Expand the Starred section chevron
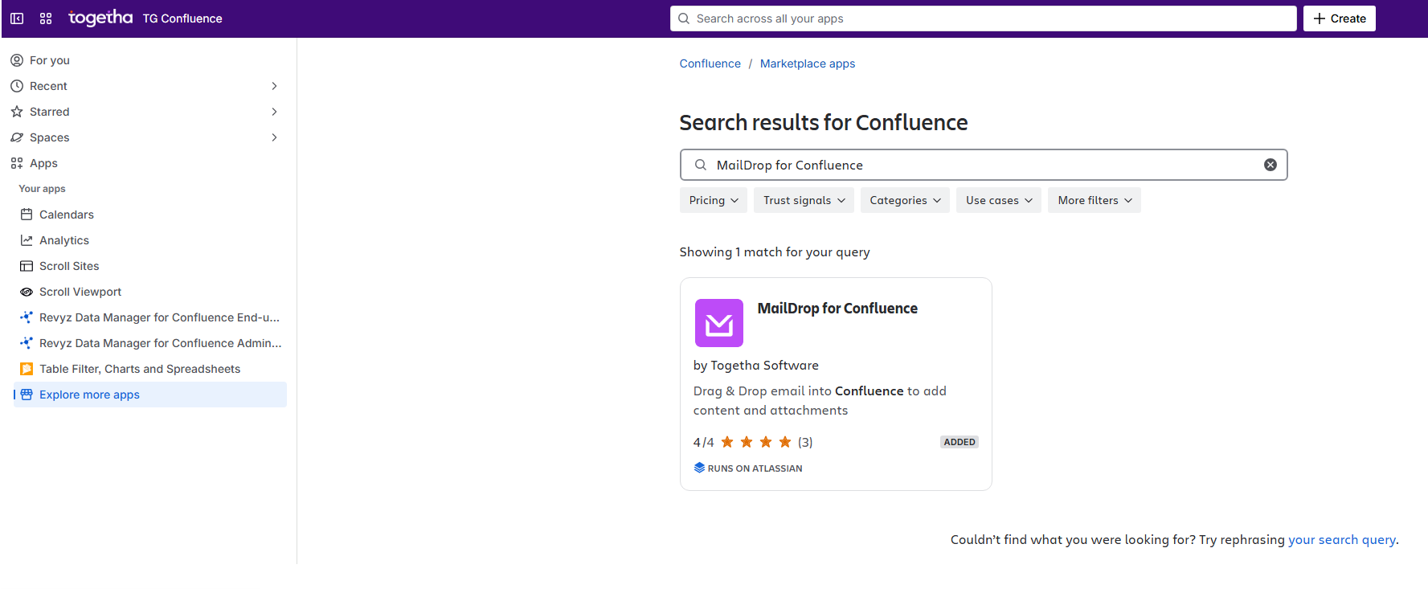 pyautogui.click(x=274, y=112)
